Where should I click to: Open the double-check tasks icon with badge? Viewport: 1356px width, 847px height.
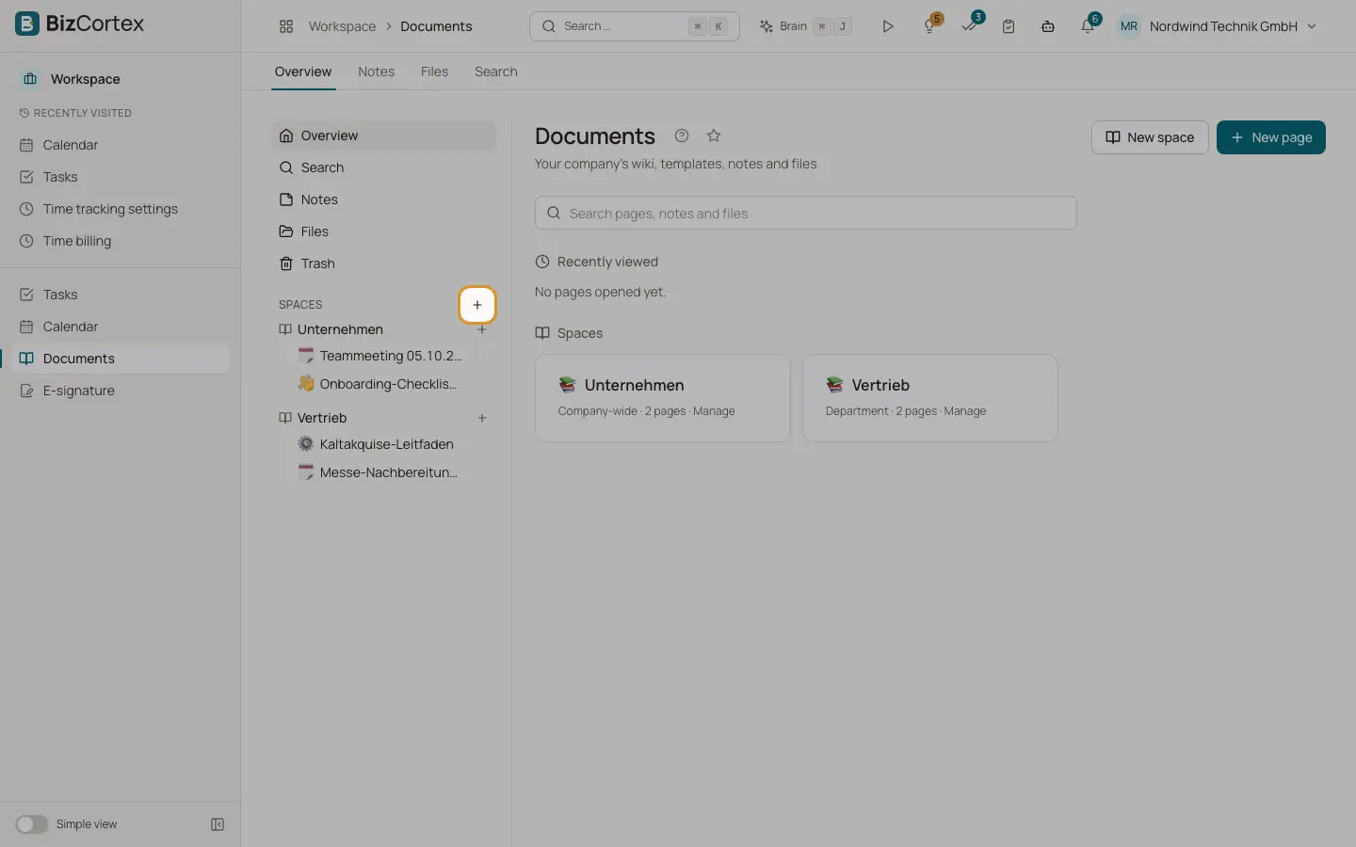click(970, 26)
